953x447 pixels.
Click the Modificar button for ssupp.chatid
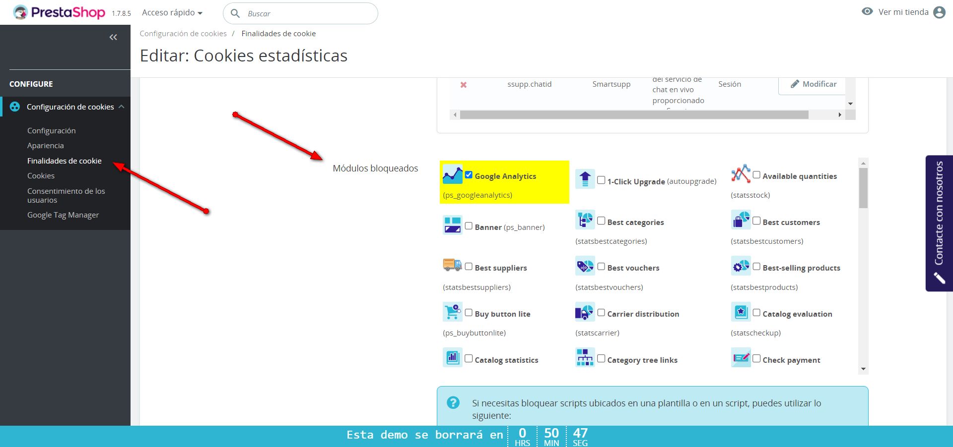(x=813, y=84)
